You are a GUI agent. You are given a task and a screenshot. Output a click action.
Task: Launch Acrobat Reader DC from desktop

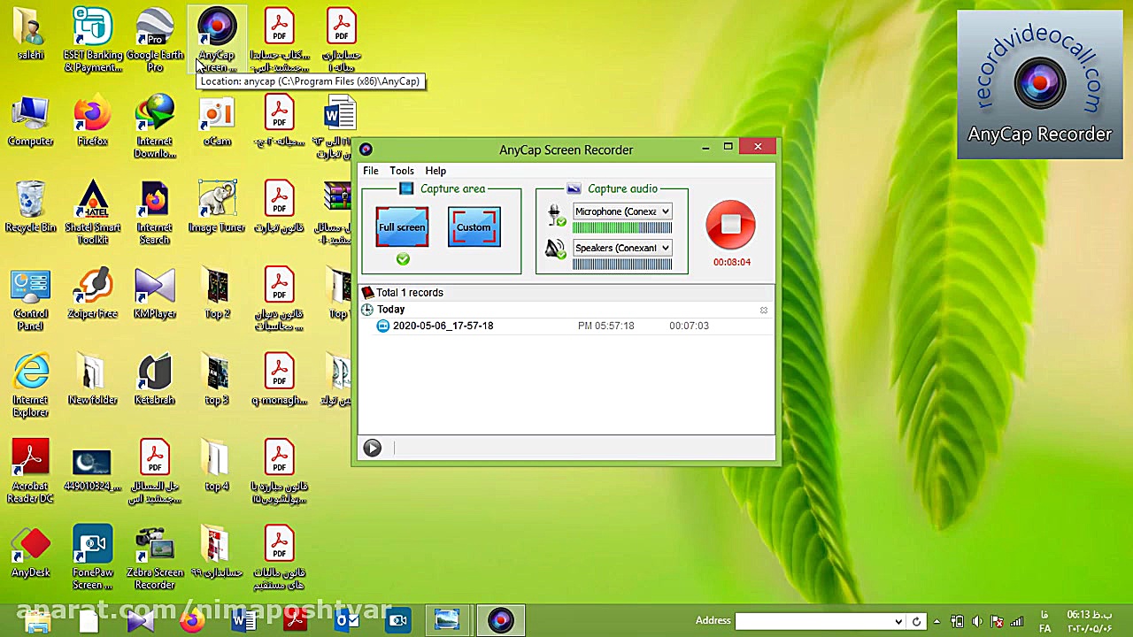click(30, 472)
